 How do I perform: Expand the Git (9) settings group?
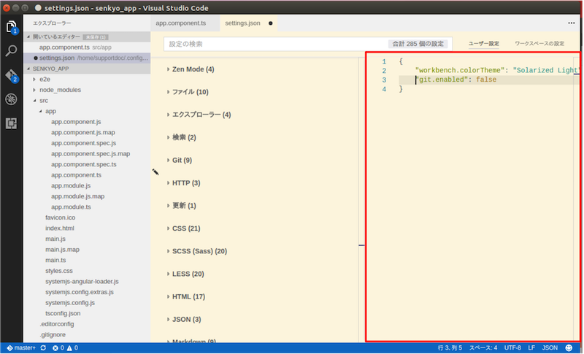tap(179, 160)
